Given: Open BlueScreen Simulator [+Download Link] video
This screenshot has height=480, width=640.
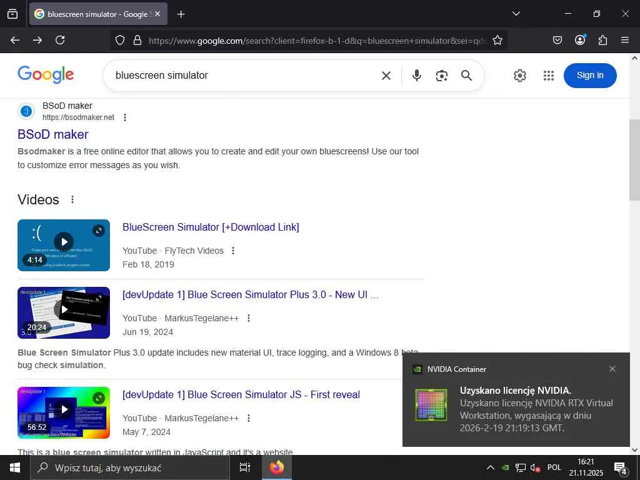Looking at the screenshot, I should (x=211, y=227).
